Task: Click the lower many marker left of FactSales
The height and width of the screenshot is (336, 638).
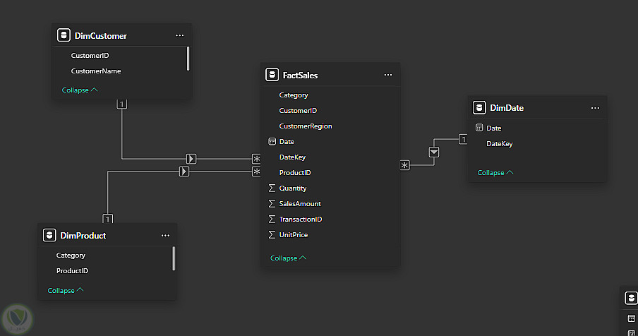Action: (256, 172)
